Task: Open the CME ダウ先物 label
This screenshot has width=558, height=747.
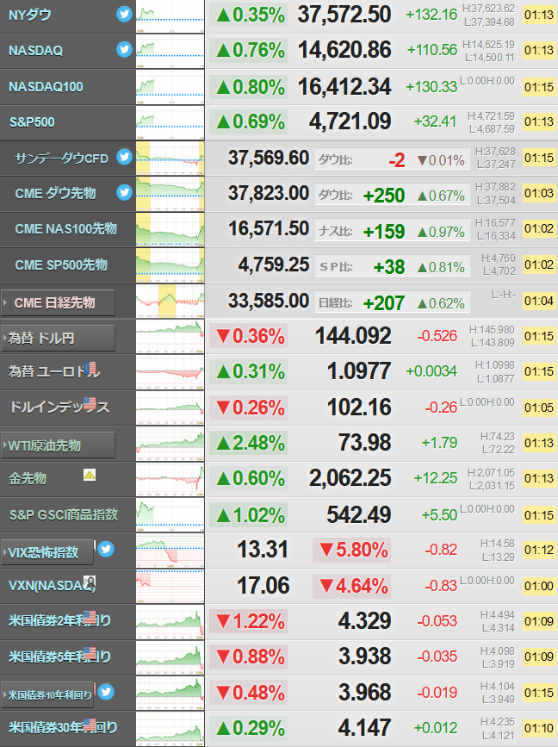Action: [55, 193]
